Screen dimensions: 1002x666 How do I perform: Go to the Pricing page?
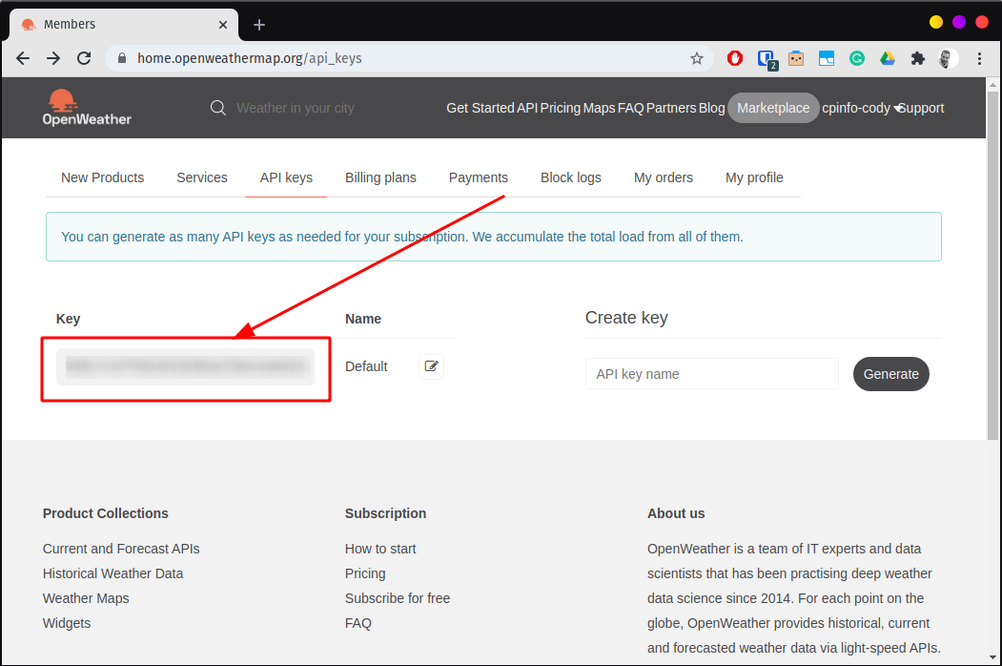tap(365, 573)
